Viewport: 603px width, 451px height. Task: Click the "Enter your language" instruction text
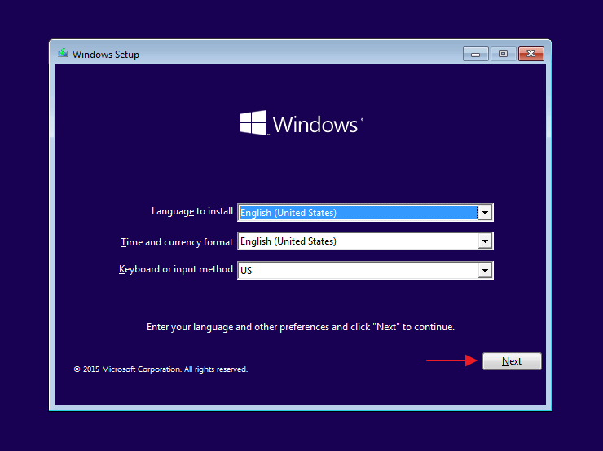click(300, 327)
